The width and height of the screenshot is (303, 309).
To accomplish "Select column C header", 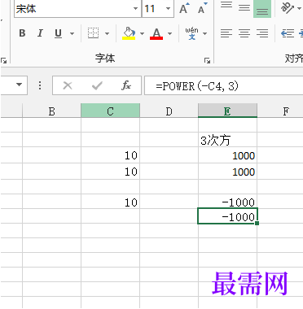I will 110,111.
